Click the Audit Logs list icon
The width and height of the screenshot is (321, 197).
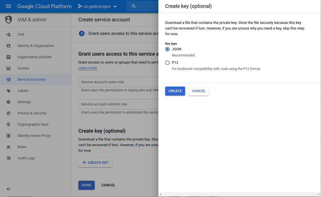click(8, 158)
